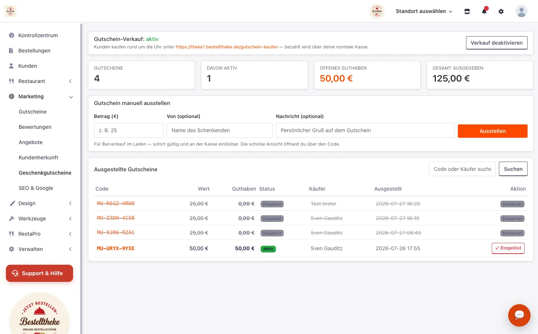This screenshot has height=334, width=538.
Task: Open the notifications bell
Action: tap(484, 11)
